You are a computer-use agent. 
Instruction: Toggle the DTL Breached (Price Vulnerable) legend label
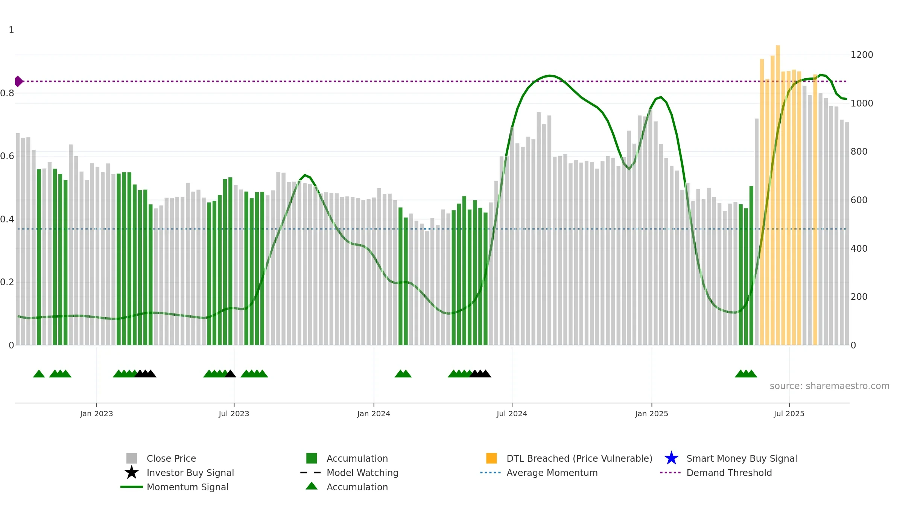pos(579,458)
